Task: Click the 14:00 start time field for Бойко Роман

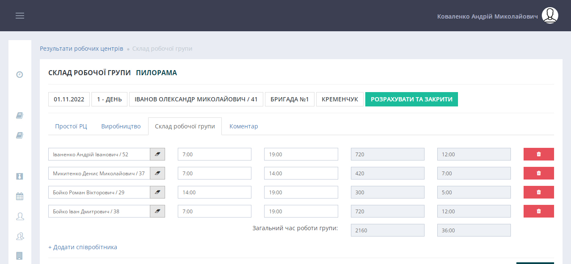Action: point(214,193)
